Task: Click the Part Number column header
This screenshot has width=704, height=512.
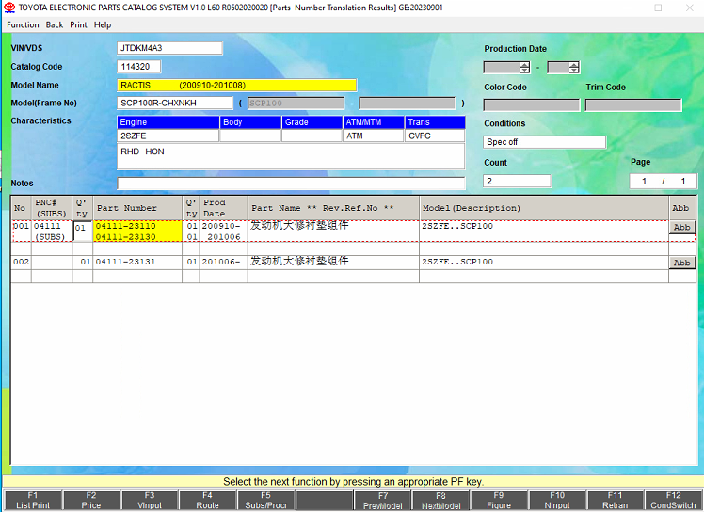Action: tap(137, 208)
